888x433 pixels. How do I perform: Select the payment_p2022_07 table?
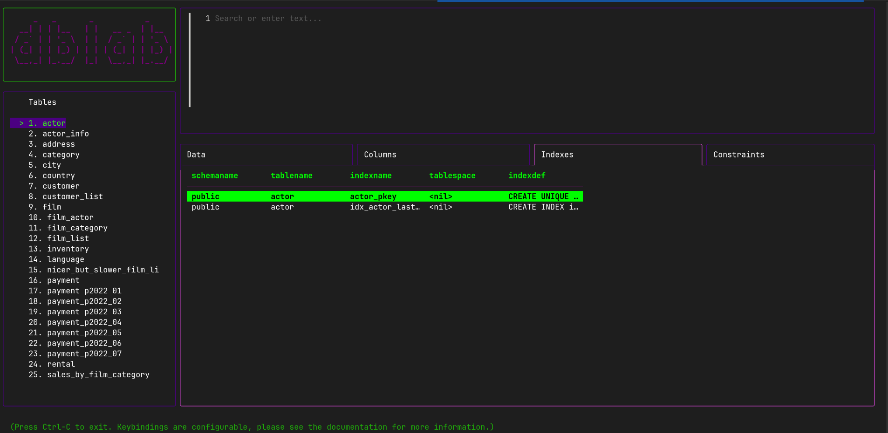point(75,354)
